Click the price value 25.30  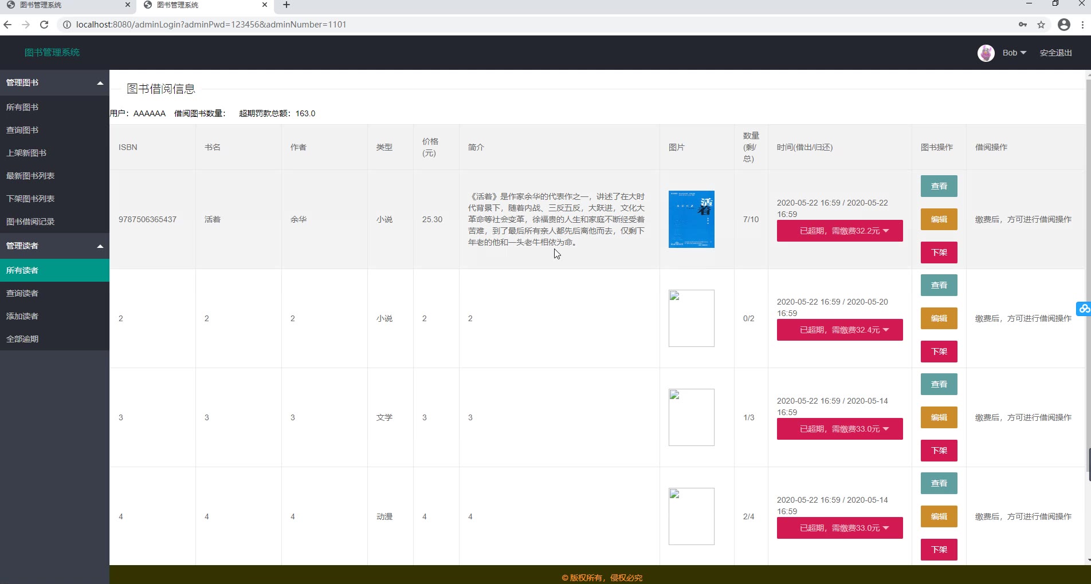tap(432, 219)
